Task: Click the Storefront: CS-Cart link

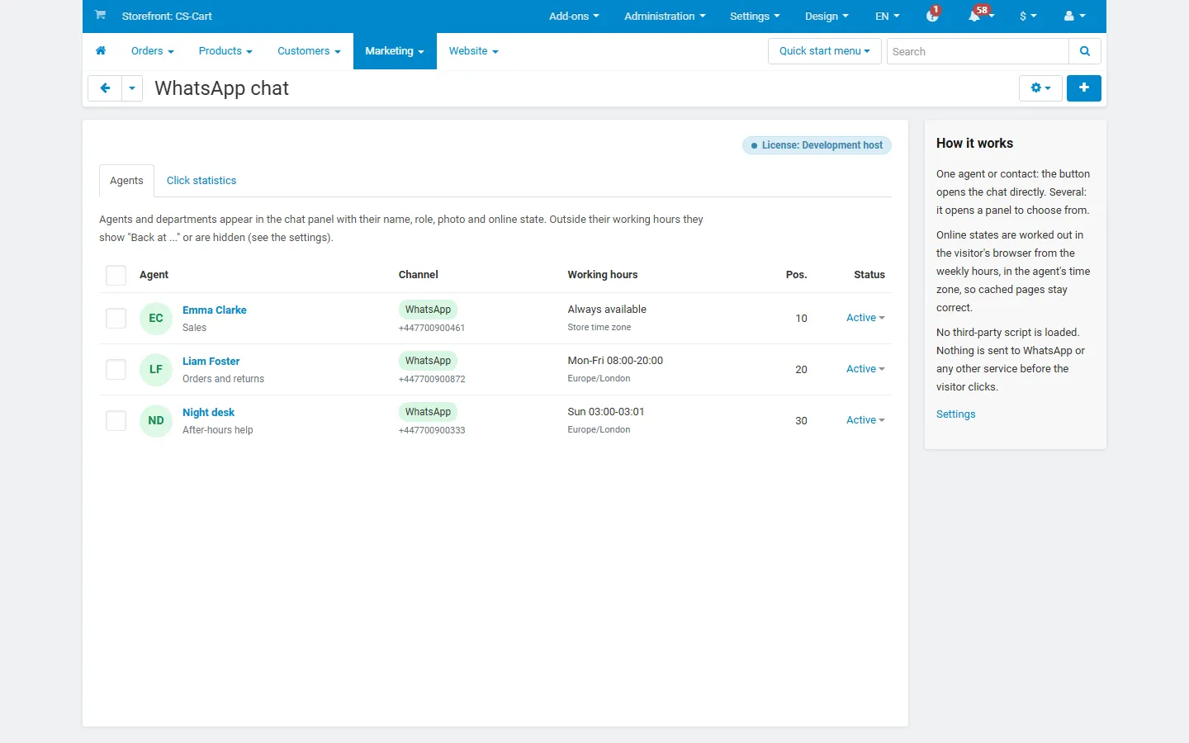Action: click(x=167, y=16)
